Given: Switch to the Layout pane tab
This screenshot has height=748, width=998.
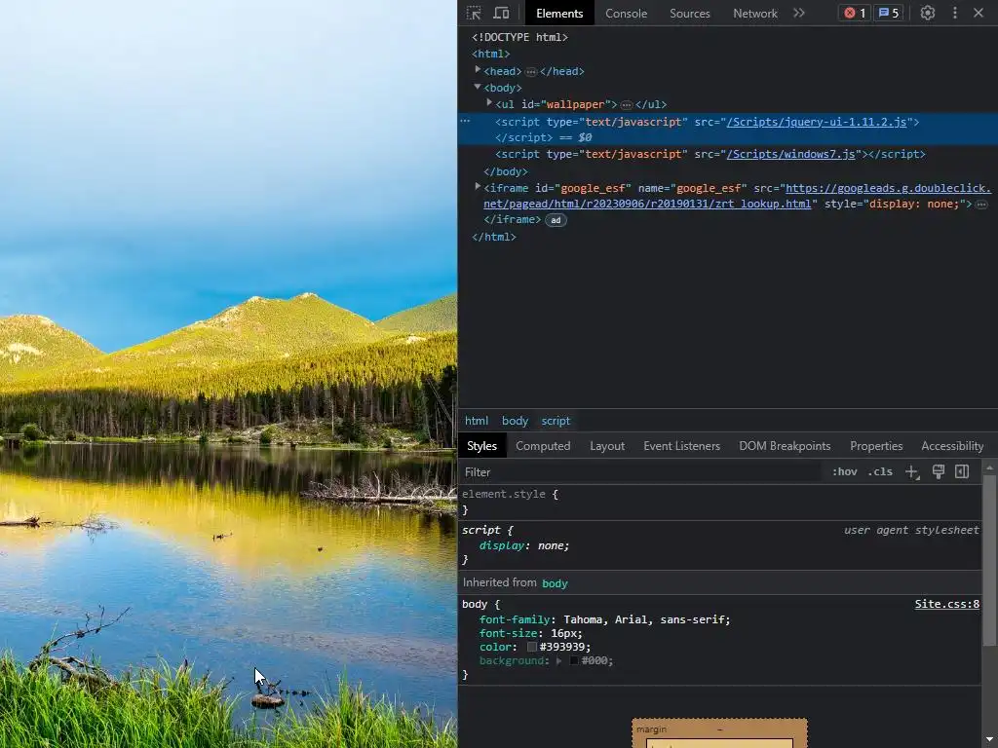Looking at the screenshot, I should 607,446.
